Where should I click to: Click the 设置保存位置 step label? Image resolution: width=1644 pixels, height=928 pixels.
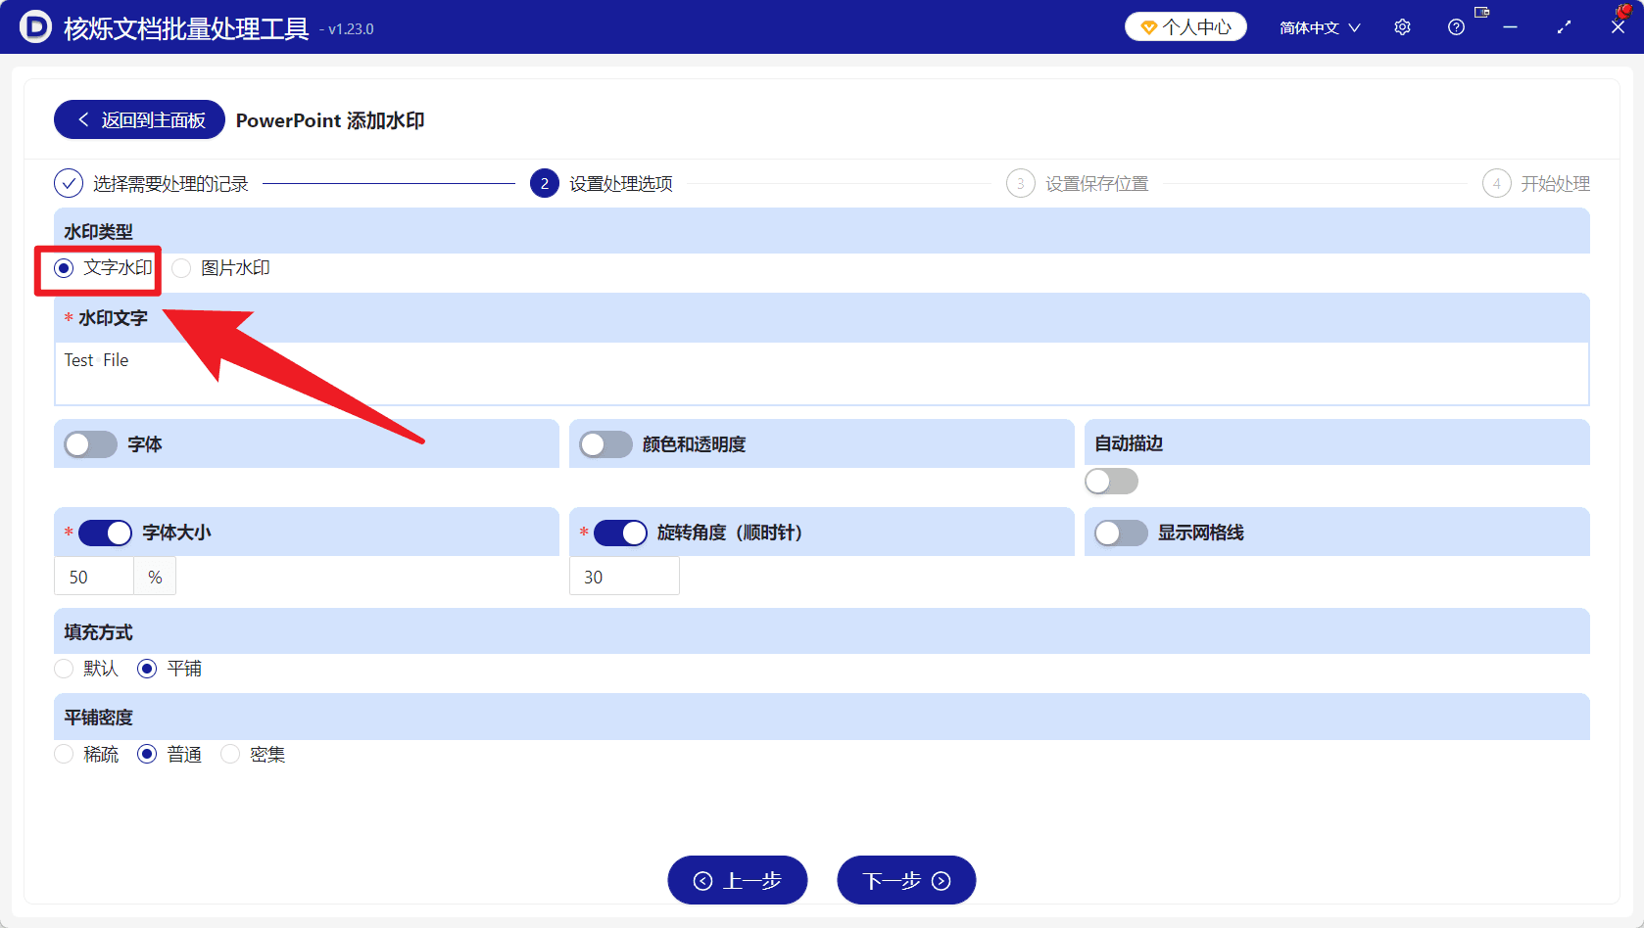[1096, 184]
